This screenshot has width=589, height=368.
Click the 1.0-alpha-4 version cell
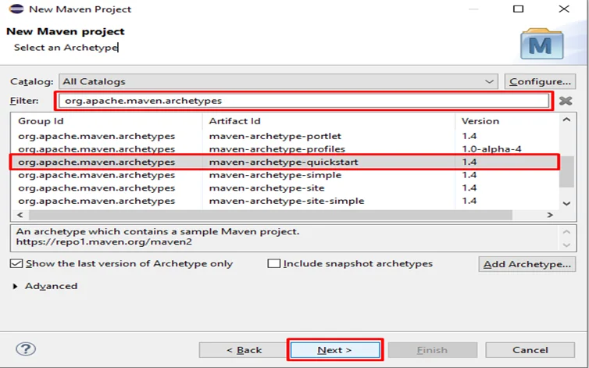[x=491, y=149]
